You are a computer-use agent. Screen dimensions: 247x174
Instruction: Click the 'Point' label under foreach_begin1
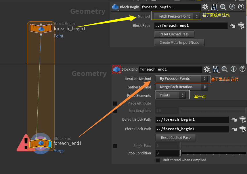pos(59,36)
